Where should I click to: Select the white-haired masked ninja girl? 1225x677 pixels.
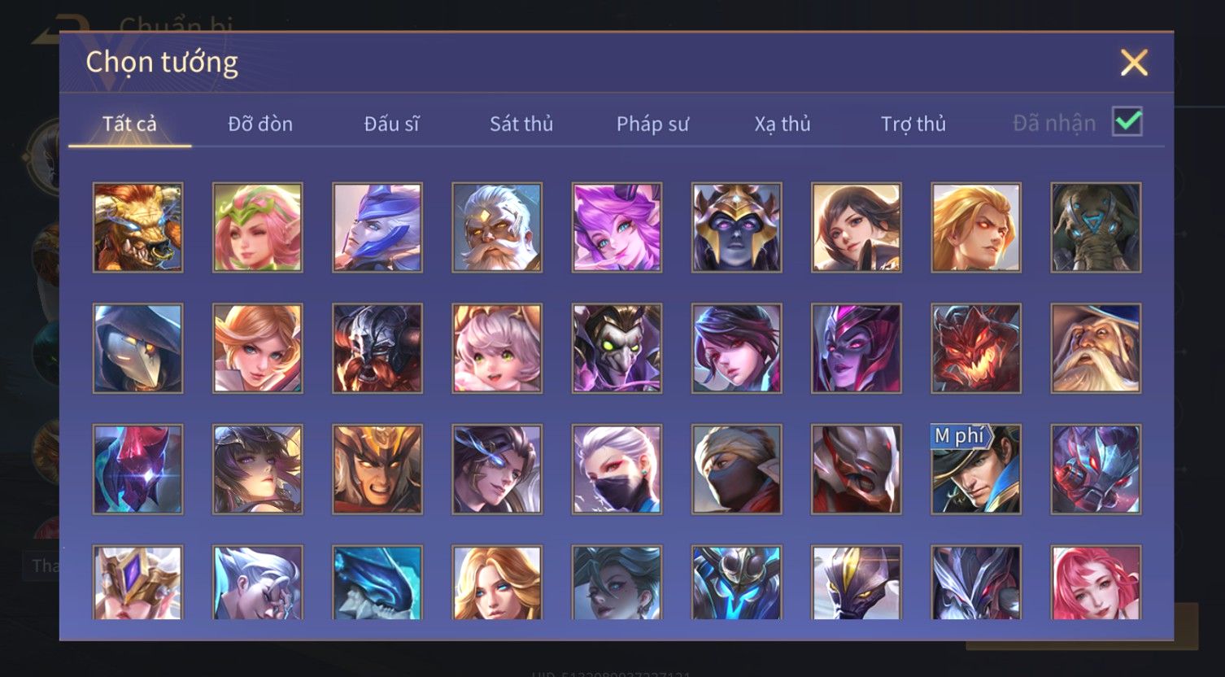[617, 470]
